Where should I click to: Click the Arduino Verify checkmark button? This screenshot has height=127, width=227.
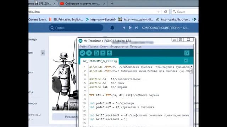click(83, 53)
